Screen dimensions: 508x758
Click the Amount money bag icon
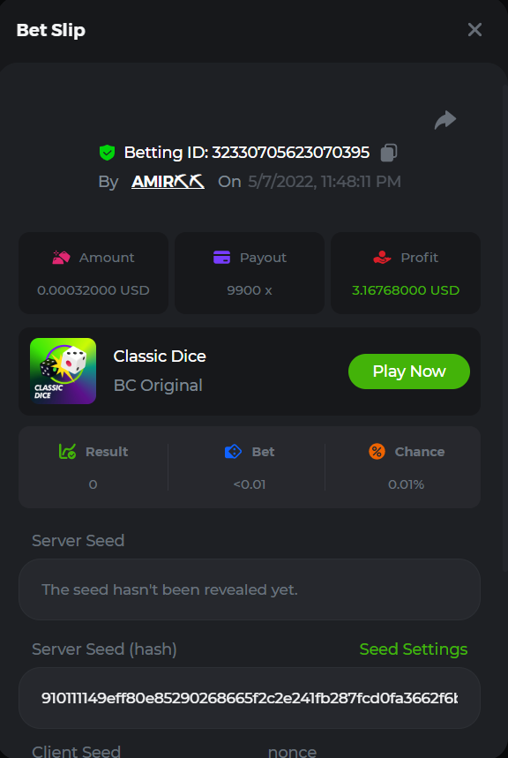(x=62, y=257)
